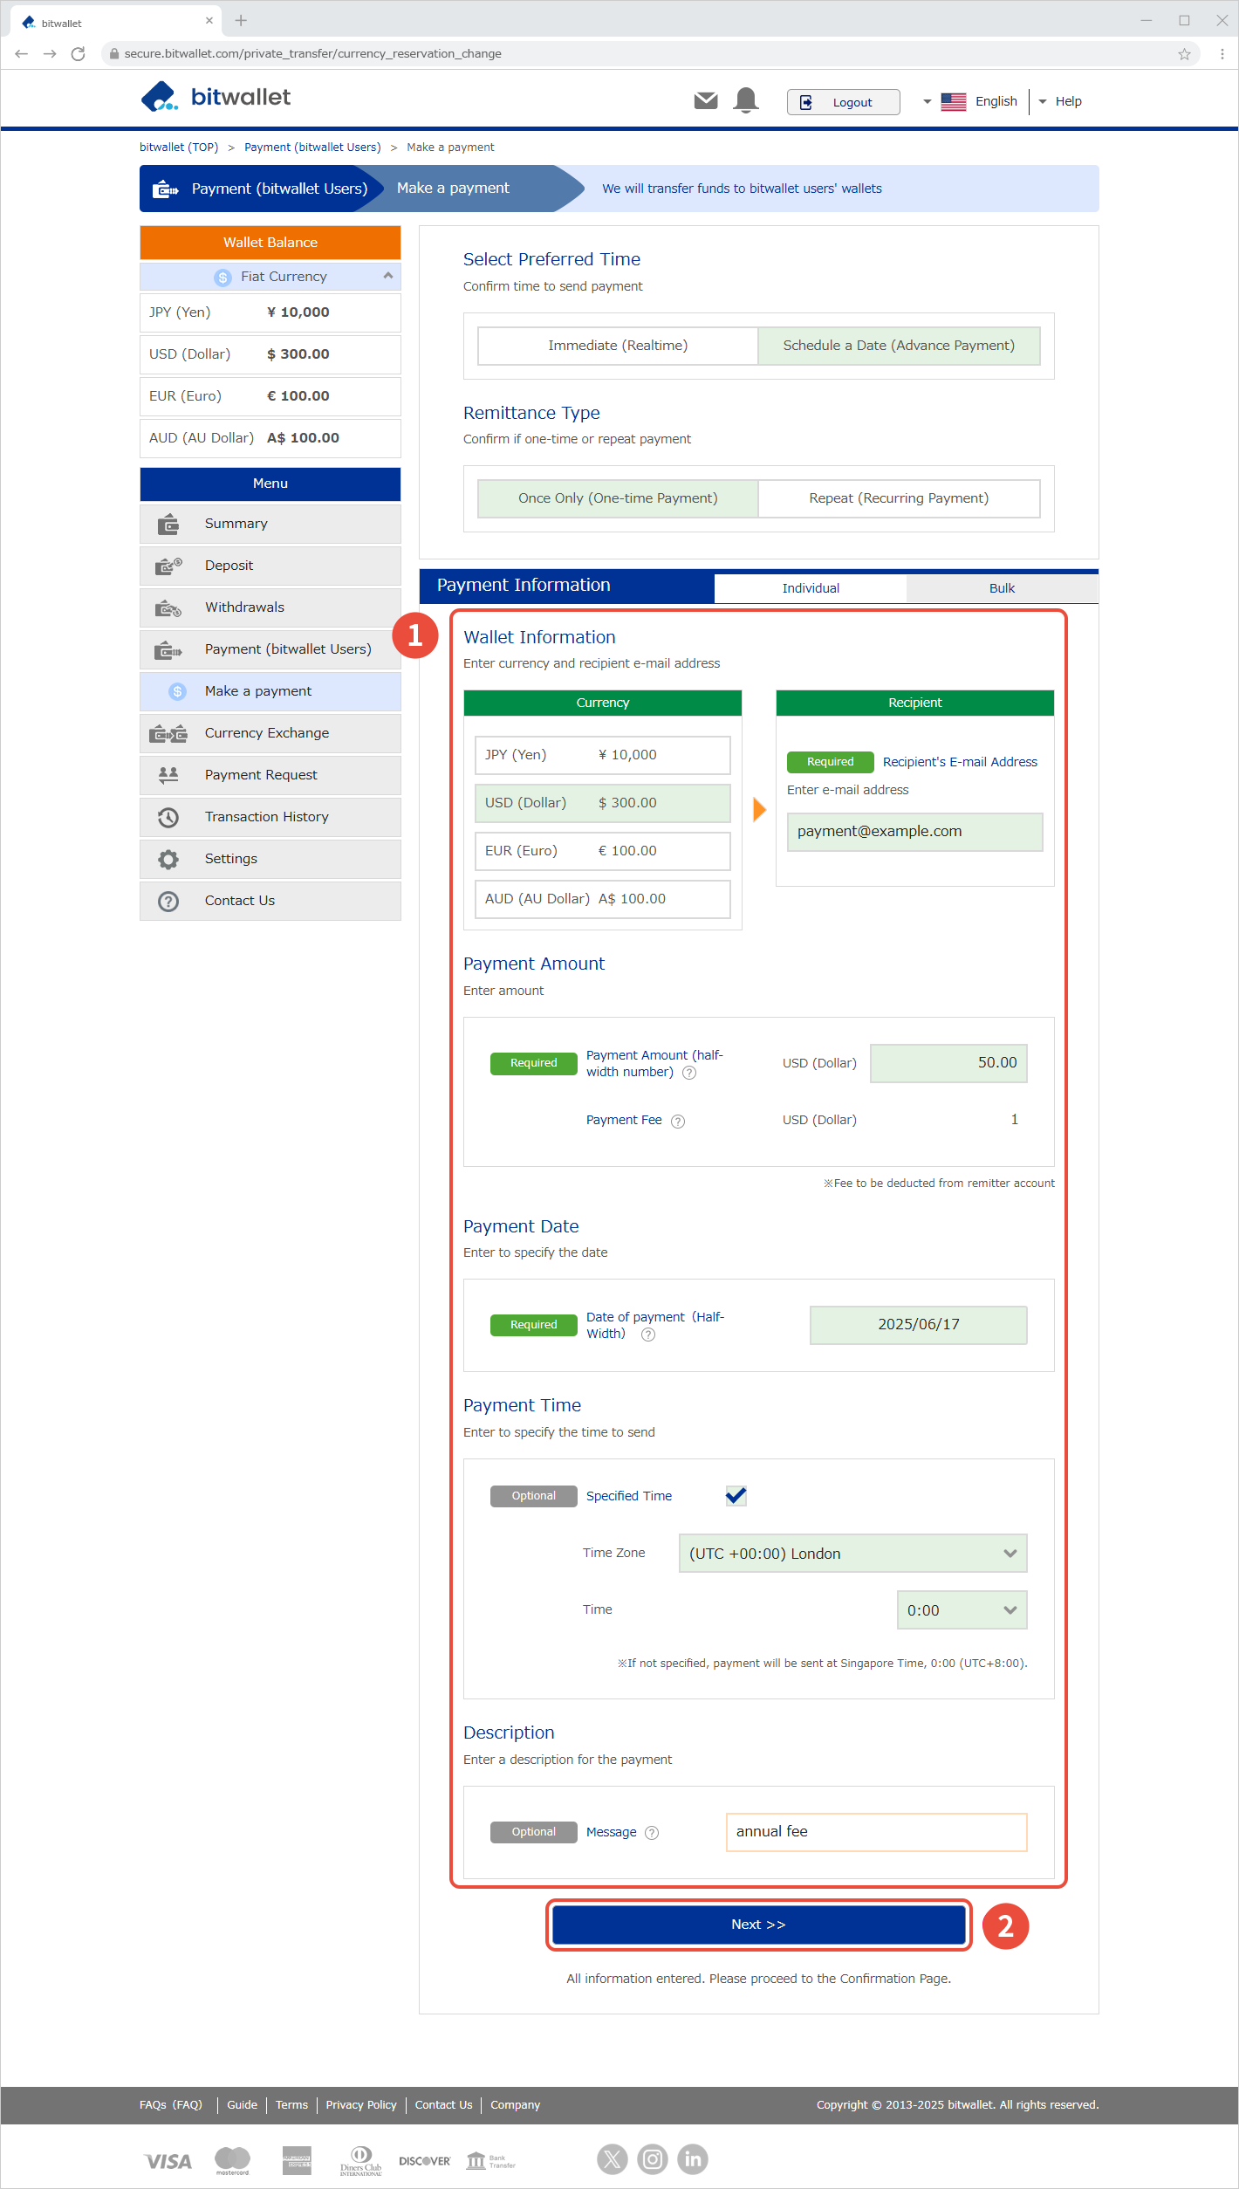Collapse the Fiat Currency balance section

tap(270, 277)
